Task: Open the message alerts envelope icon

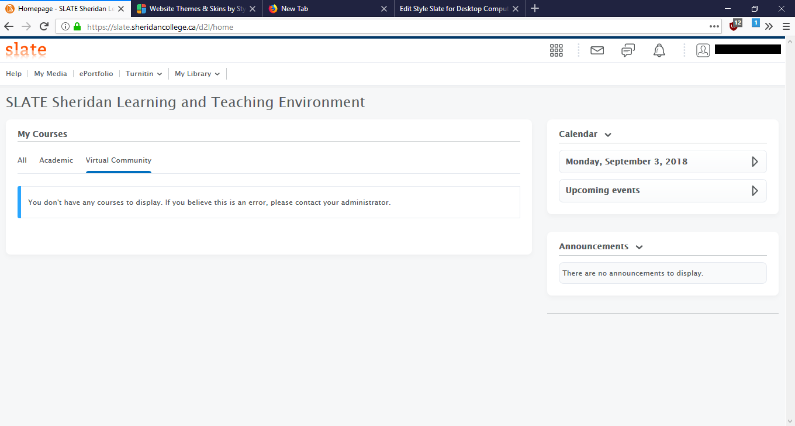Action: (x=597, y=50)
